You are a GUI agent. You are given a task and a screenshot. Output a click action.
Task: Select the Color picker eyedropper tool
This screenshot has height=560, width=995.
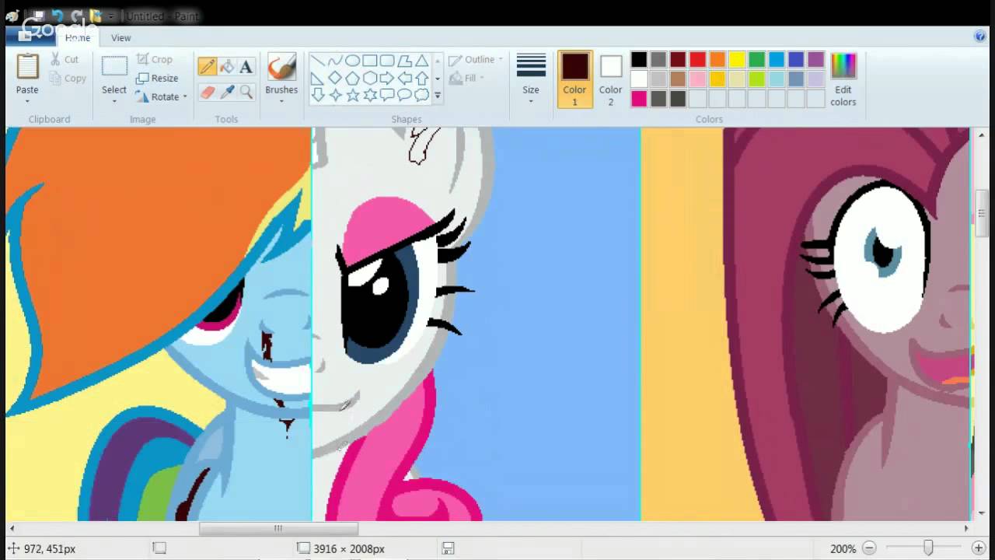pos(227,93)
